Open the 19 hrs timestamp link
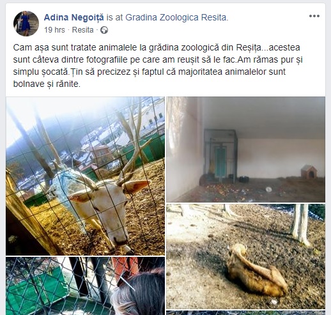 point(54,30)
